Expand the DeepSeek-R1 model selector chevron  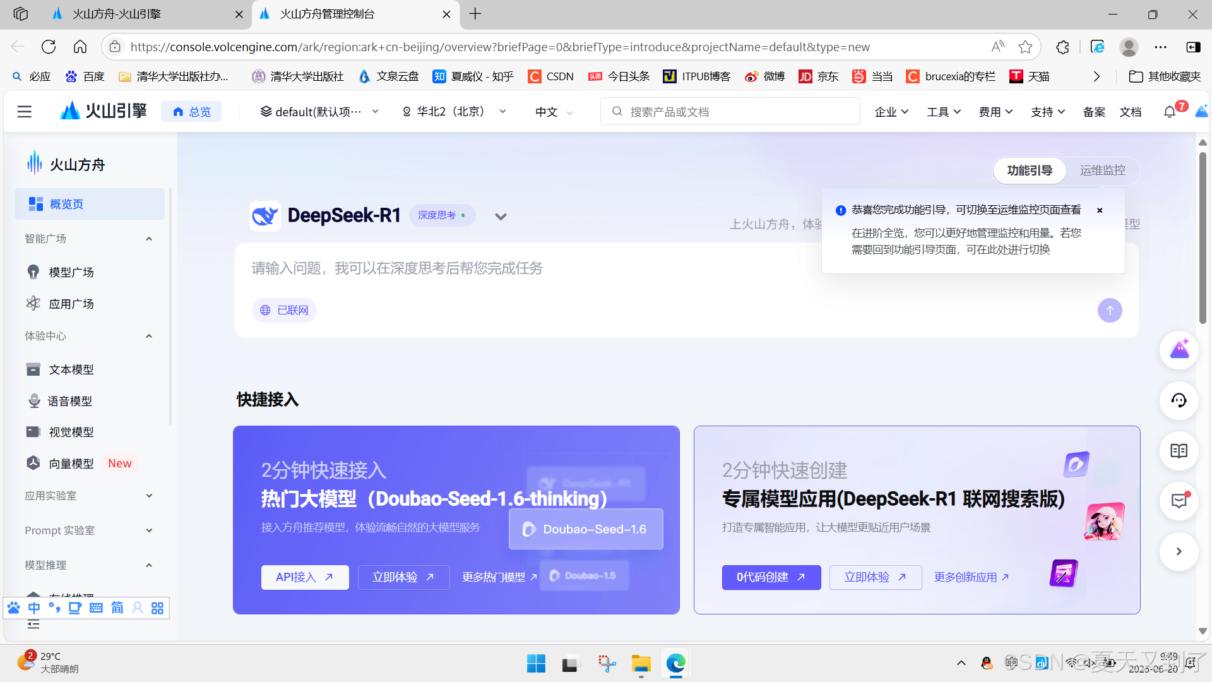(x=501, y=217)
